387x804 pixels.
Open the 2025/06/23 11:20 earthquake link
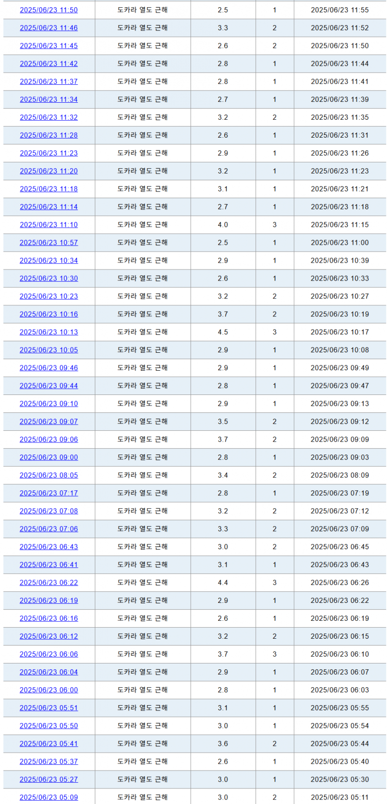click(49, 172)
